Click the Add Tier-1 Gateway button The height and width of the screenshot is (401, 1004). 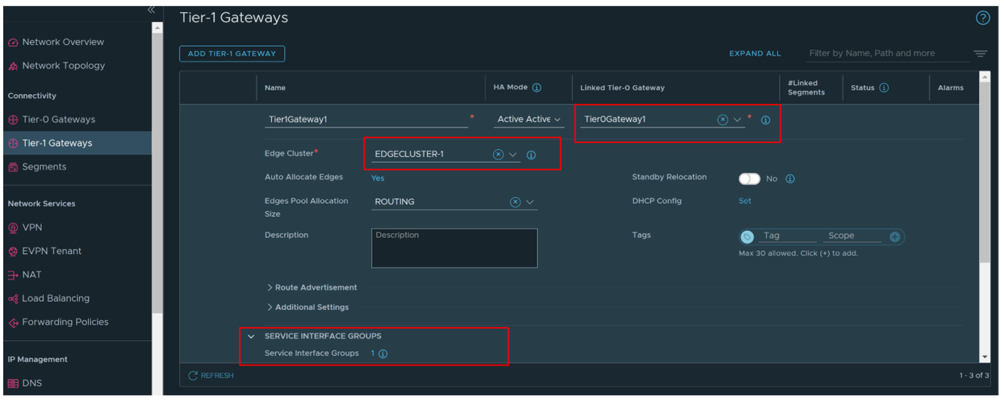point(232,54)
